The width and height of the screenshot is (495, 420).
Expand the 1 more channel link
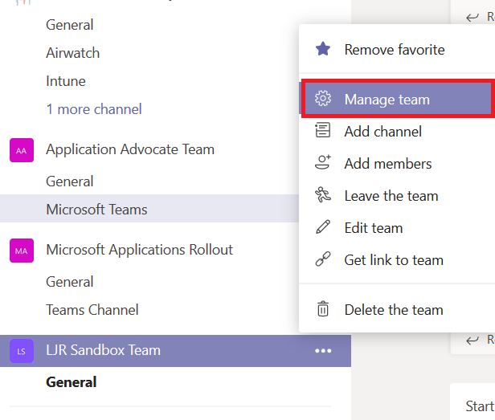click(x=94, y=109)
